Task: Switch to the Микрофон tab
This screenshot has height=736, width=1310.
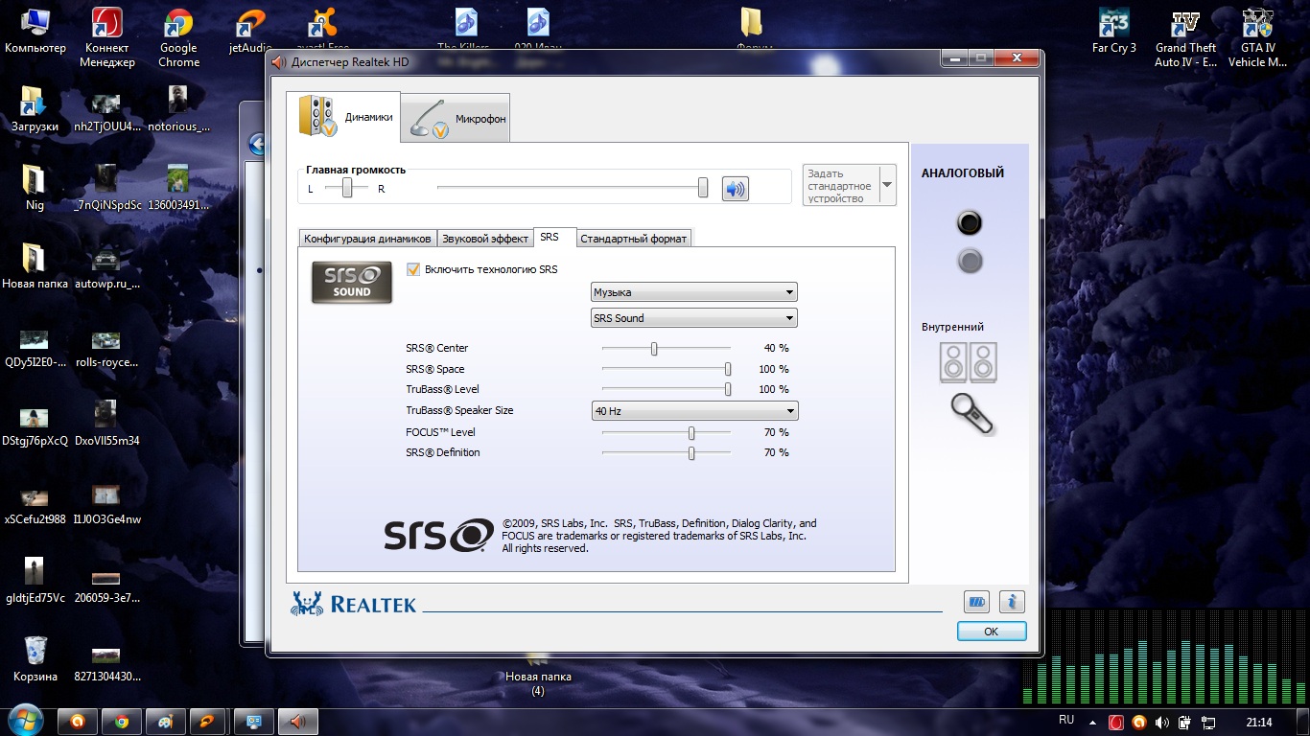Action: (456, 119)
